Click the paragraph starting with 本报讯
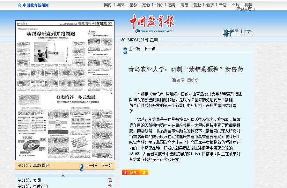The width and height of the screenshot is (287, 188). [186, 103]
